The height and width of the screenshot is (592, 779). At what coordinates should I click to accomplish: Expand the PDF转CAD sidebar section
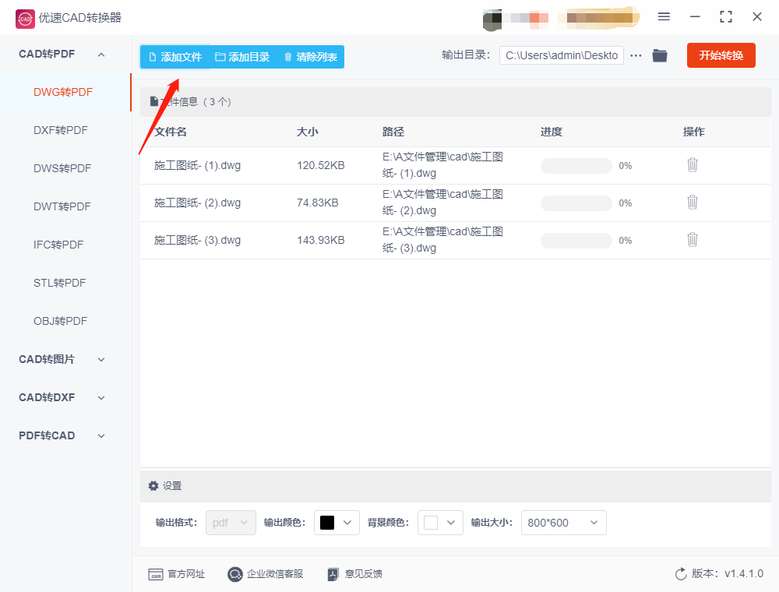tap(101, 436)
